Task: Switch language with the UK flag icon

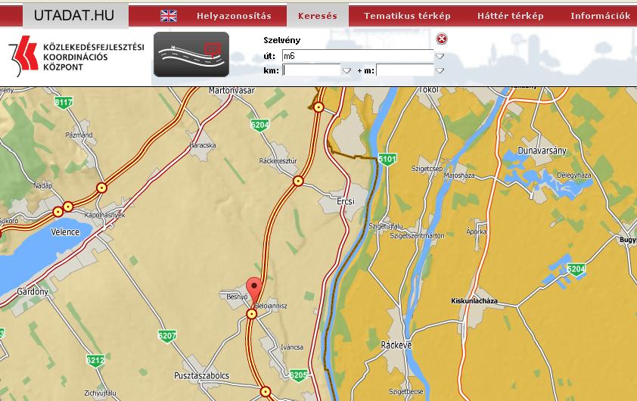Action: [x=169, y=16]
